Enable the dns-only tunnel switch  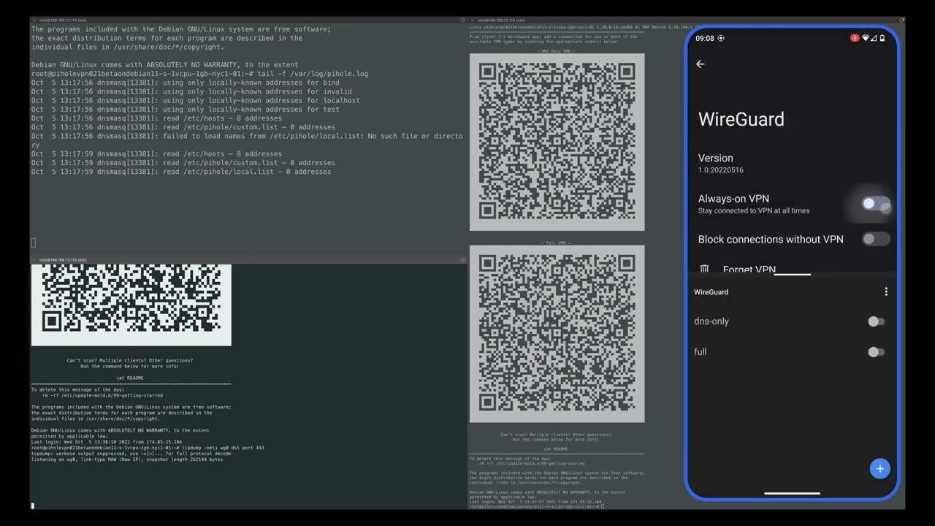876,321
